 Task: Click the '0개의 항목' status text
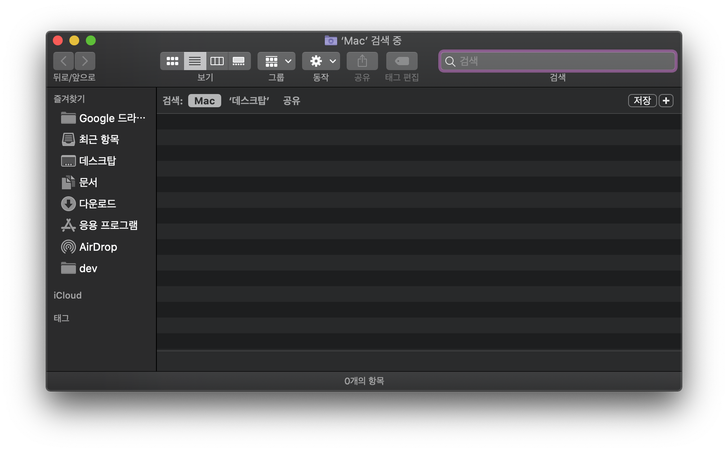[364, 381]
